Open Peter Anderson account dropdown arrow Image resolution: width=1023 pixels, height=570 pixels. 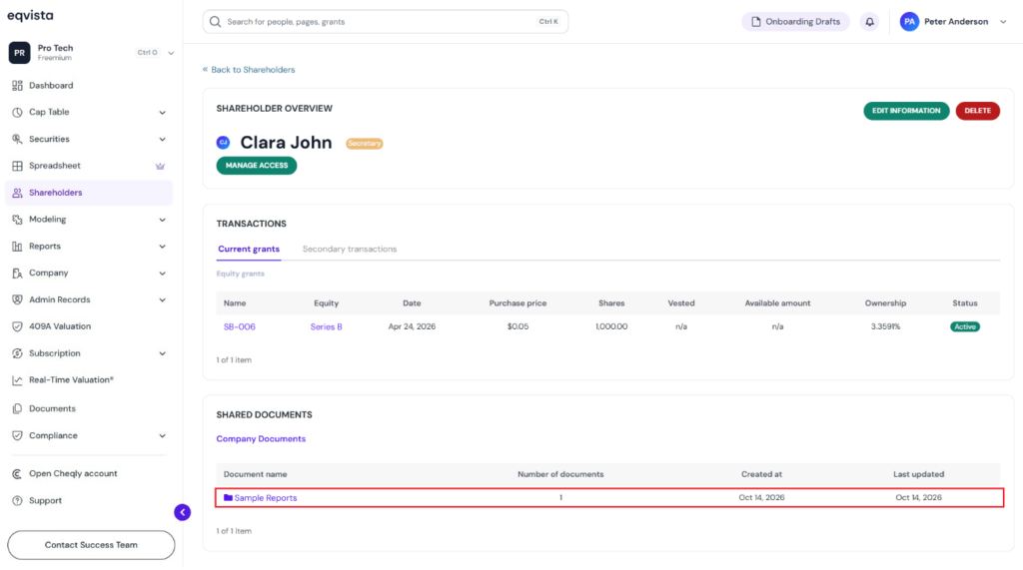pos(1003,22)
